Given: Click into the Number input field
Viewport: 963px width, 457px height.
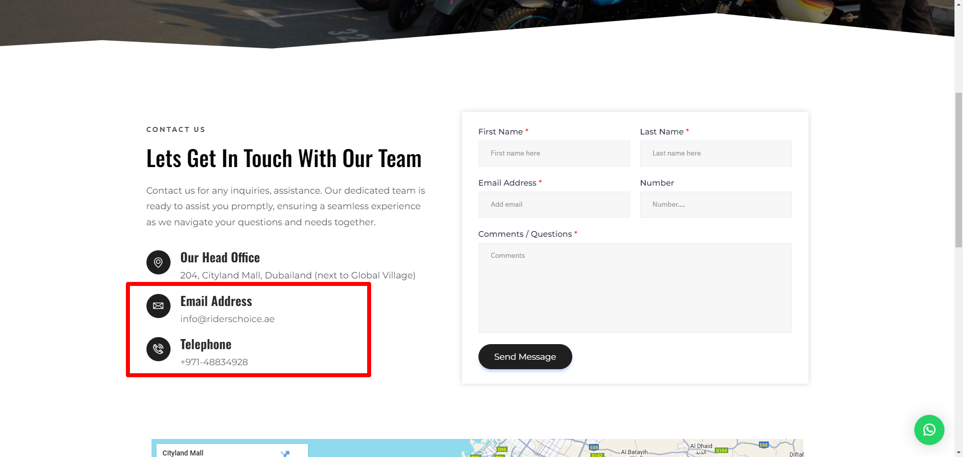Looking at the screenshot, I should click(716, 205).
